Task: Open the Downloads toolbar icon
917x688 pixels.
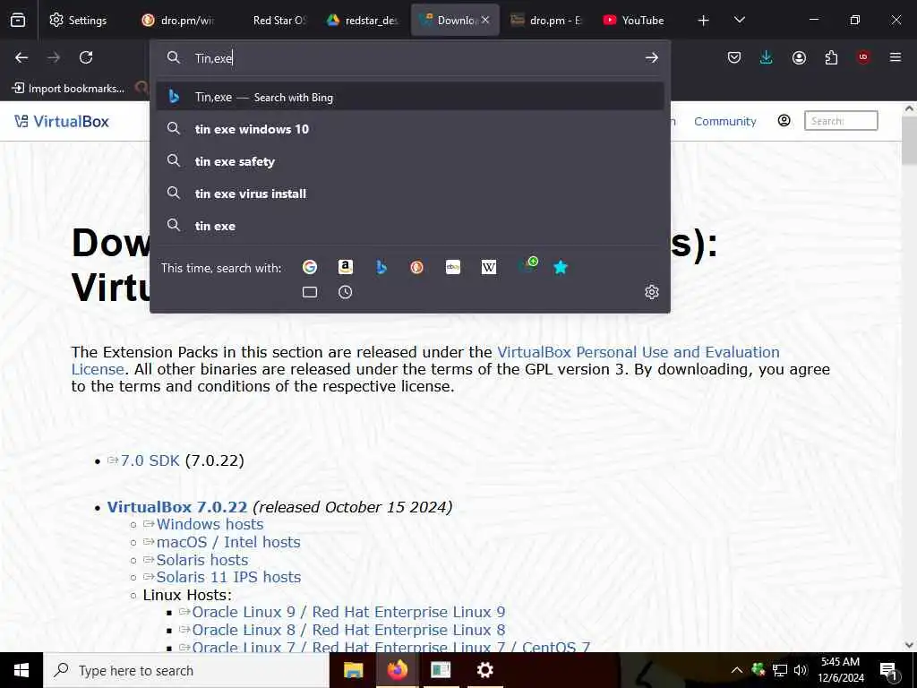Action: point(767,57)
